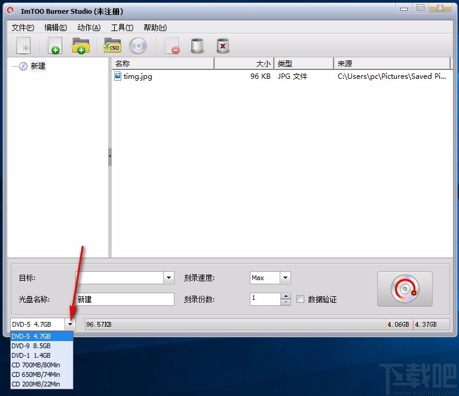Image resolution: width=459 pixels, height=396 pixels.
Task: Close the Burner Studio window
Action: 440,8
